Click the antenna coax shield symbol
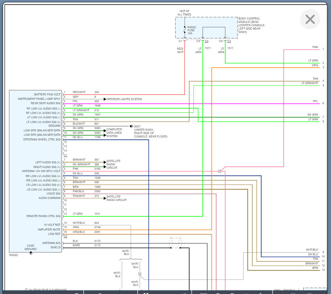Image resolution: width=331 pixels, height=294 pixels. coord(176,243)
